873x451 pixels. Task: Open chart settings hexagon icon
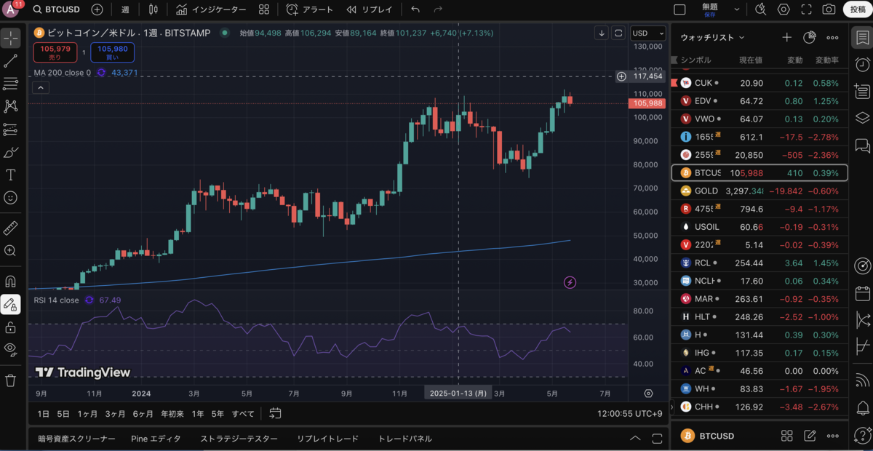point(784,9)
